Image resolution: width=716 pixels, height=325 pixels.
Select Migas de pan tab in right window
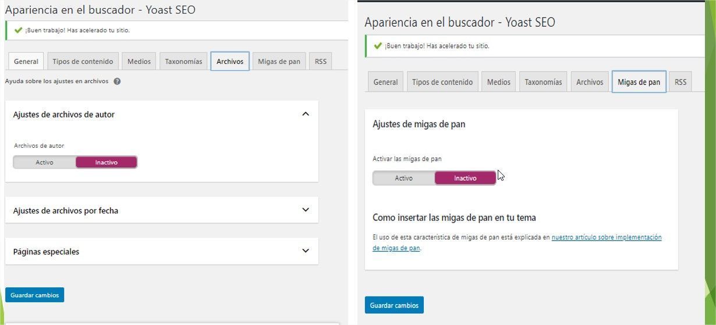click(639, 82)
